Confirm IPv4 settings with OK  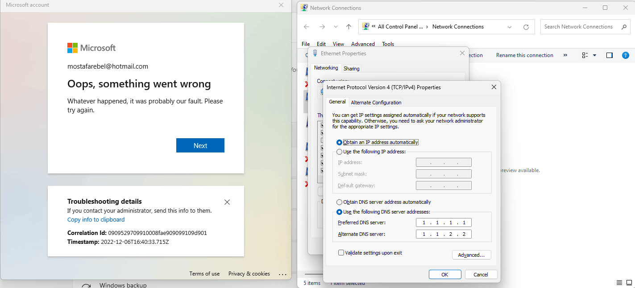[x=445, y=275]
